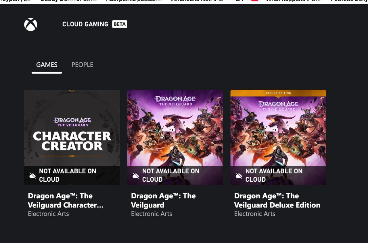Open the Deluxe Edition cover art
This screenshot has height=243, width=368.
pos(278,137)
